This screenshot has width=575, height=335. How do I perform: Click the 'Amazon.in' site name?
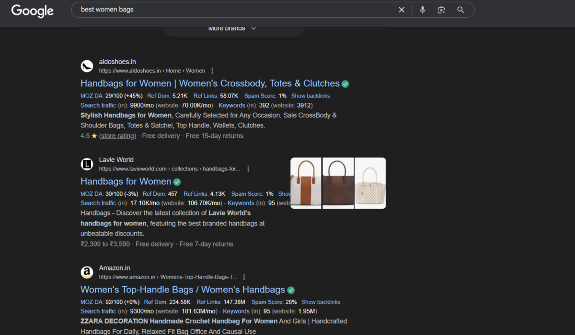[115, 268]
